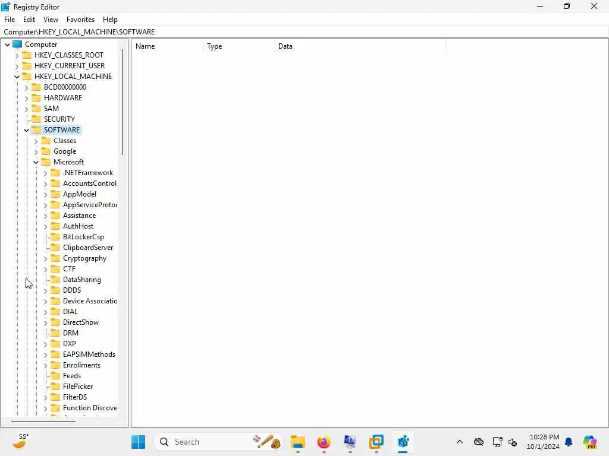Select the Function Discovery key
Viewport: 609px width, 456px height.
[90, 408]
